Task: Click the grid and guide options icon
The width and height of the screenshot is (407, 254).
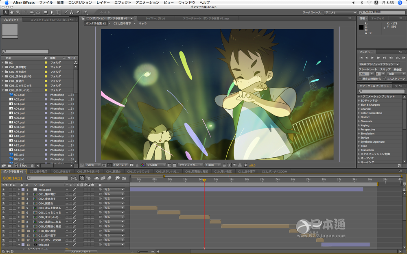Action: [x=104, y=165]
